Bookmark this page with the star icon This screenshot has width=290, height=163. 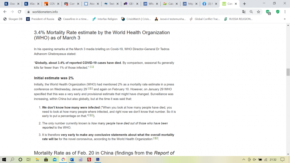(x=258, y=12)
